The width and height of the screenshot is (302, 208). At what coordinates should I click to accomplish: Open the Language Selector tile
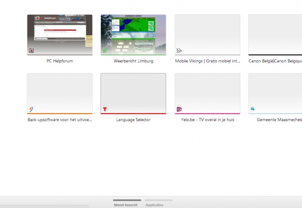tap(133, 93)
